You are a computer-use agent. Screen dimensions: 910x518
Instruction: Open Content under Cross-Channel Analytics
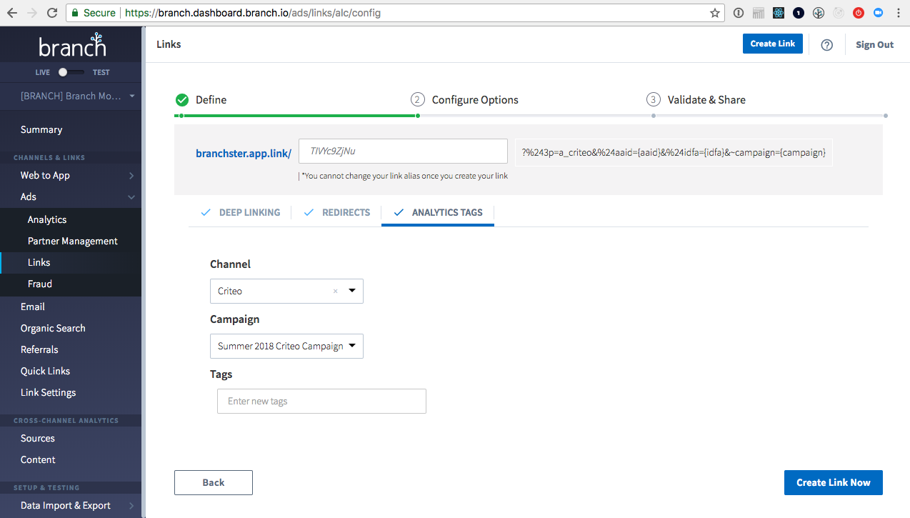(x=38, y=459)
